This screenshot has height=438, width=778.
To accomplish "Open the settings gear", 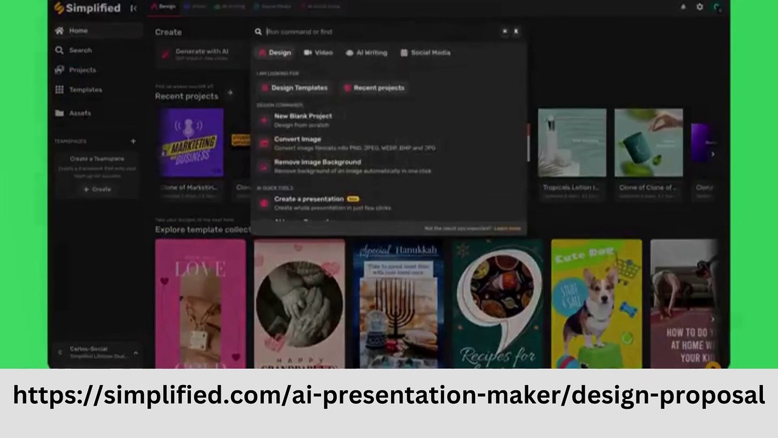I will [x=700, y=7].
